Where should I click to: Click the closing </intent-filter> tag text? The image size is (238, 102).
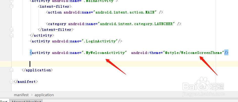56,30
